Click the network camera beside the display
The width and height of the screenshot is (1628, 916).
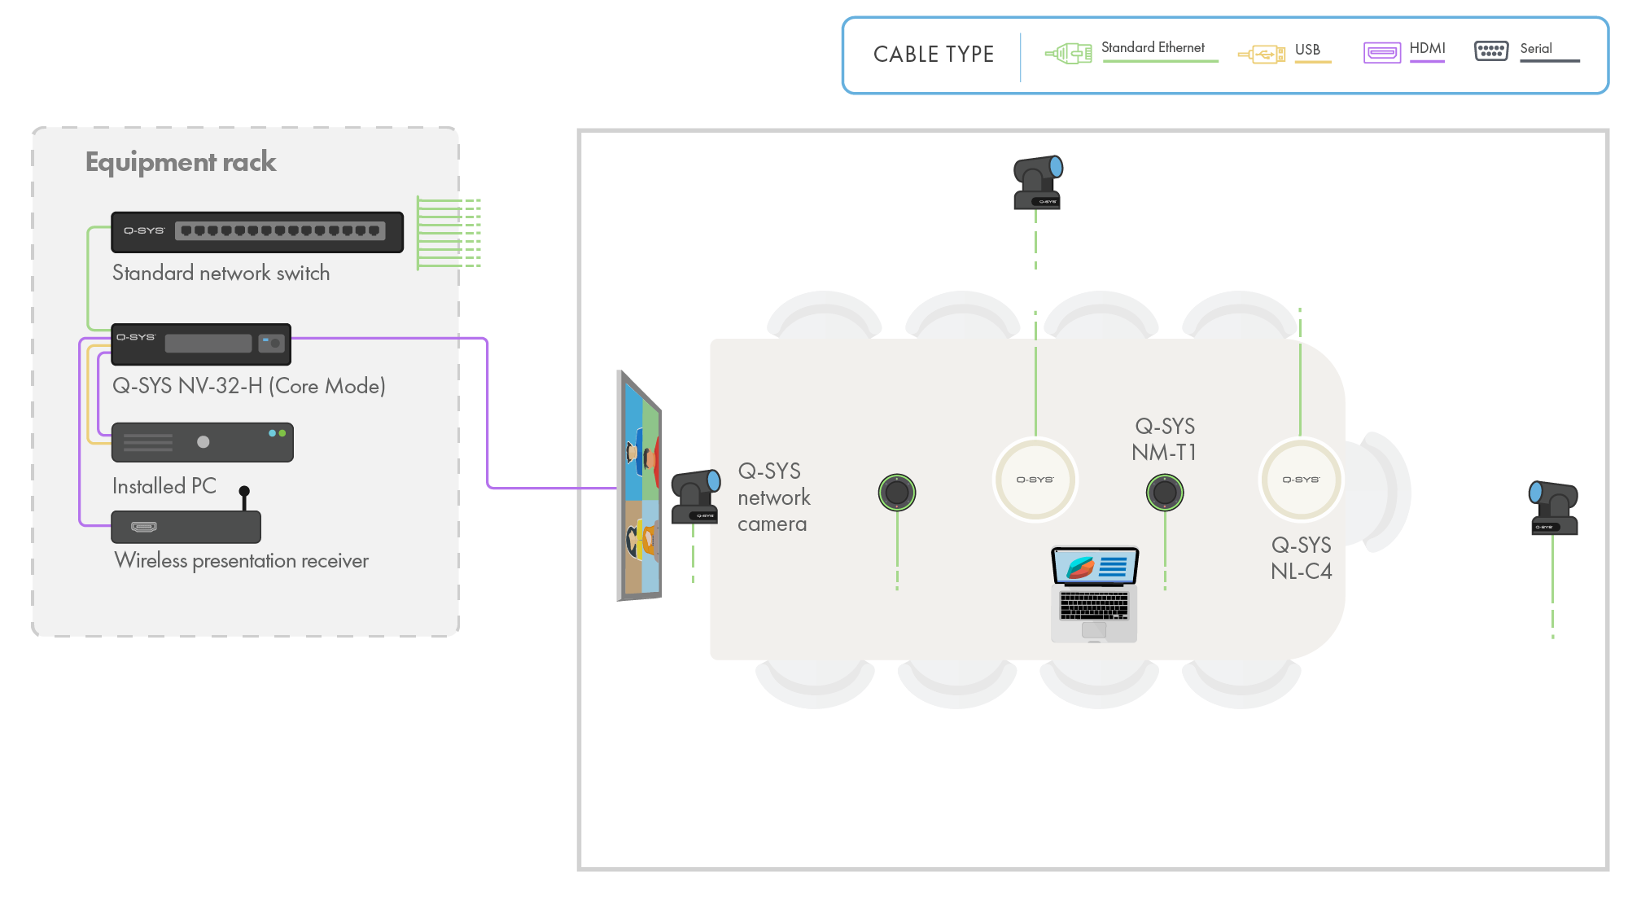[696, 496]
